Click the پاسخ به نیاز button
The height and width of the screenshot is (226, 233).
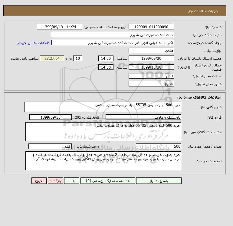tap(159, 181)
